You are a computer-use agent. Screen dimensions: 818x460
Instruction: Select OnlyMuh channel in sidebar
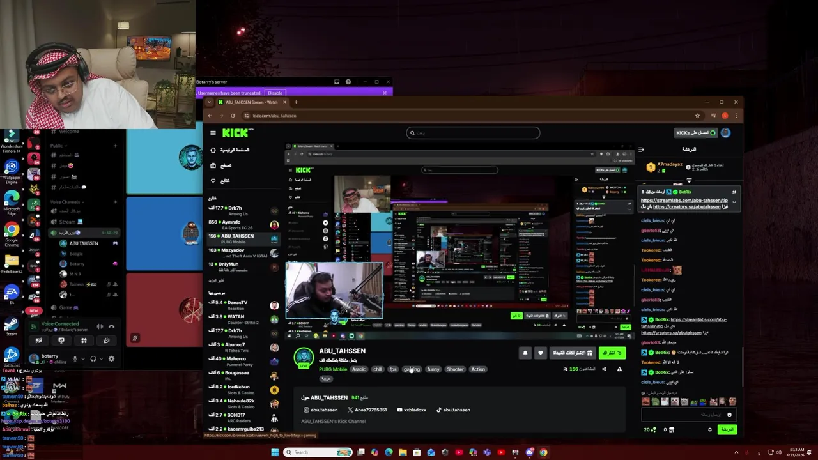pos(243,266)
